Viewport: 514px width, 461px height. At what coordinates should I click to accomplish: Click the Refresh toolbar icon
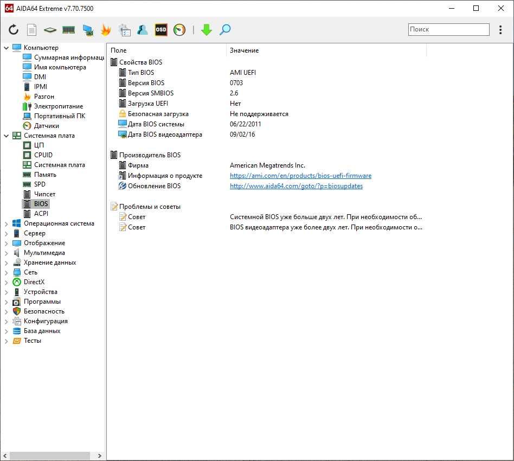pyautogui.click(x=14, y=30)
